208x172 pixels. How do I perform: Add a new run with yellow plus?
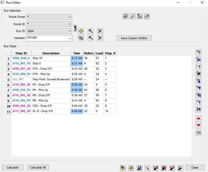[81, 31]
